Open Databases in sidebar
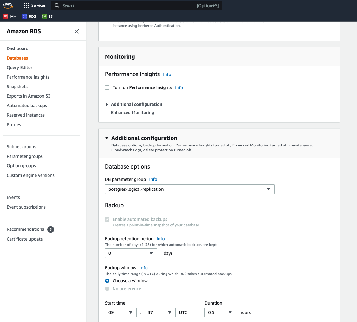 (x=17, y=58)
